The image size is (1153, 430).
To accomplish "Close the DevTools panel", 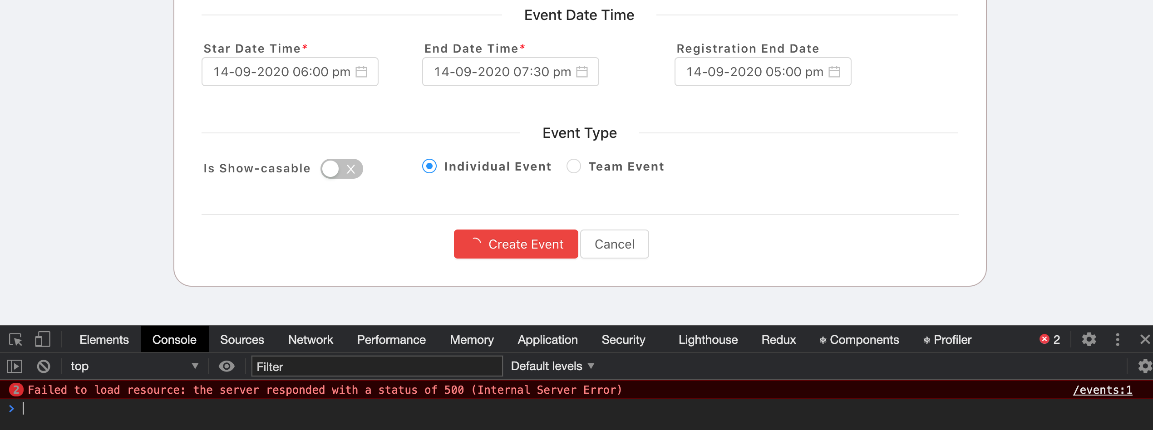I will (1145, 339).
